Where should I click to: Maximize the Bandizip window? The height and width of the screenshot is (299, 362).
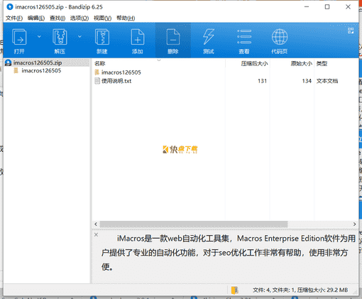(327, 7)
